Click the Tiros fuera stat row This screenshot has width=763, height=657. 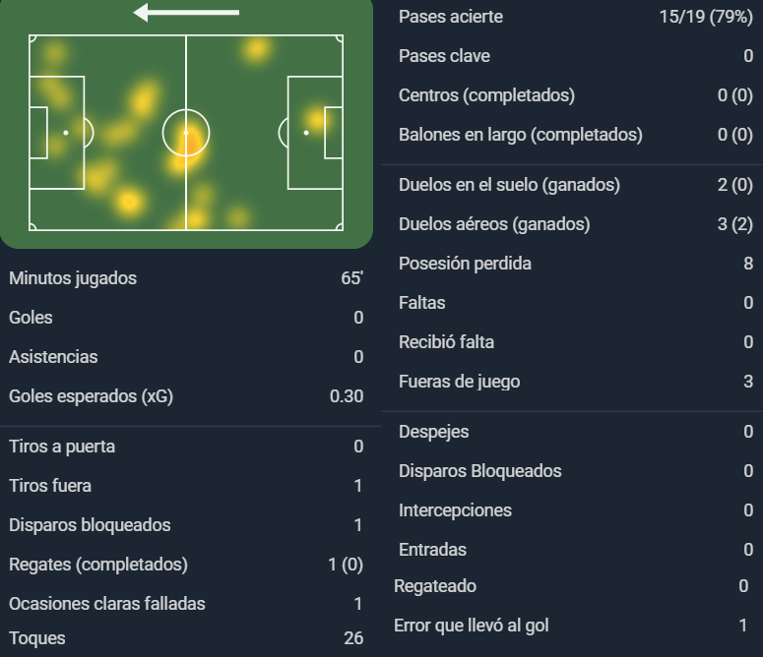coord(186,486)
